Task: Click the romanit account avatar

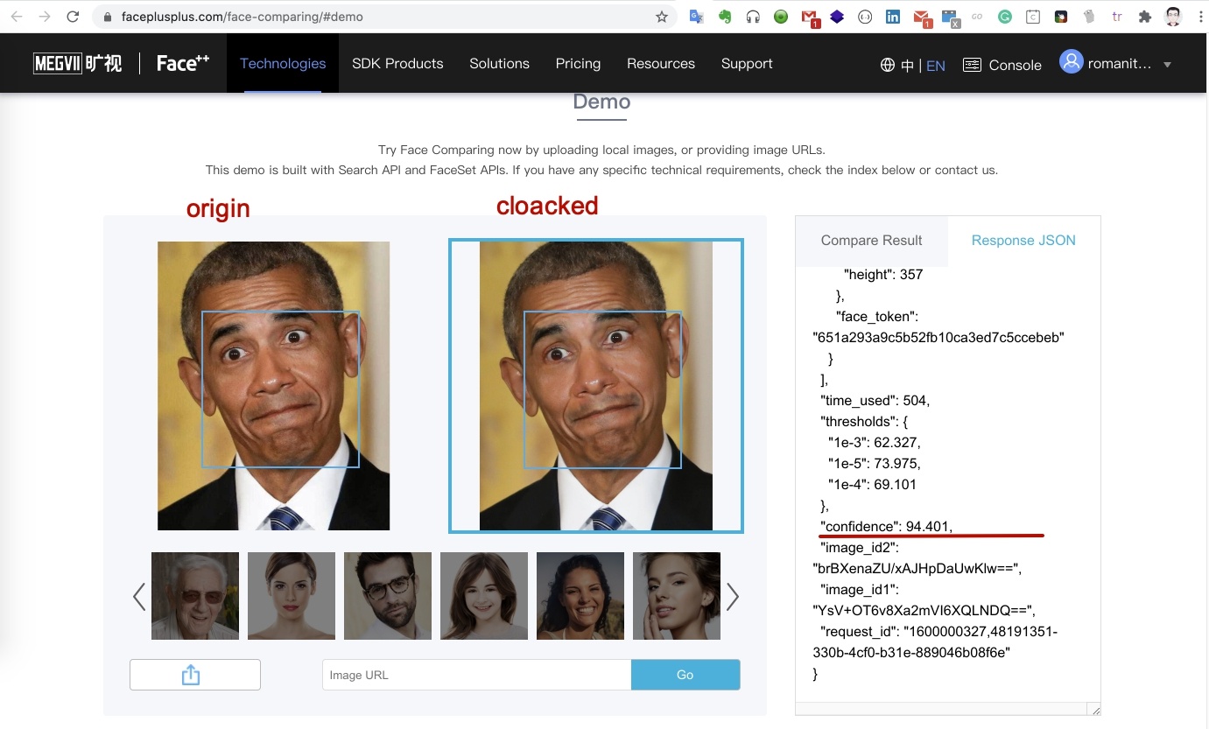Action: click(1071, 62)
